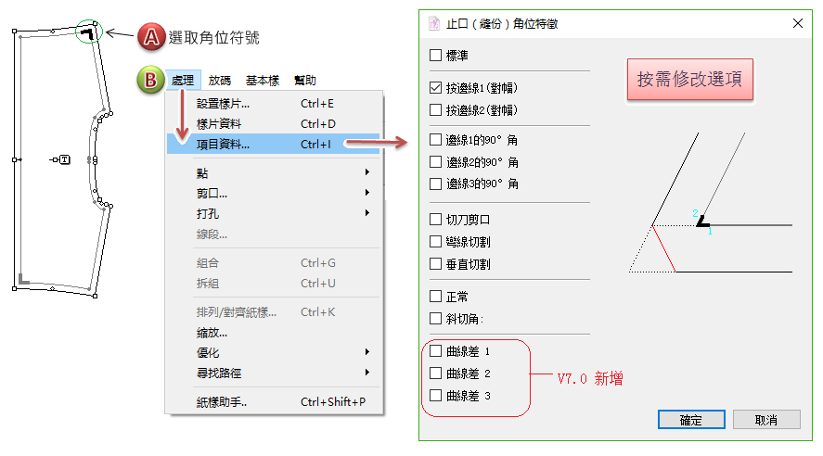Select the T grainline marker on the pattern
Viewport: 823px width, 456px height.
click(64, 160)
